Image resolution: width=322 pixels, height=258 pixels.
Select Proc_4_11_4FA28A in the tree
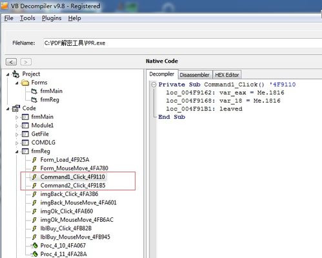point(64,254)
